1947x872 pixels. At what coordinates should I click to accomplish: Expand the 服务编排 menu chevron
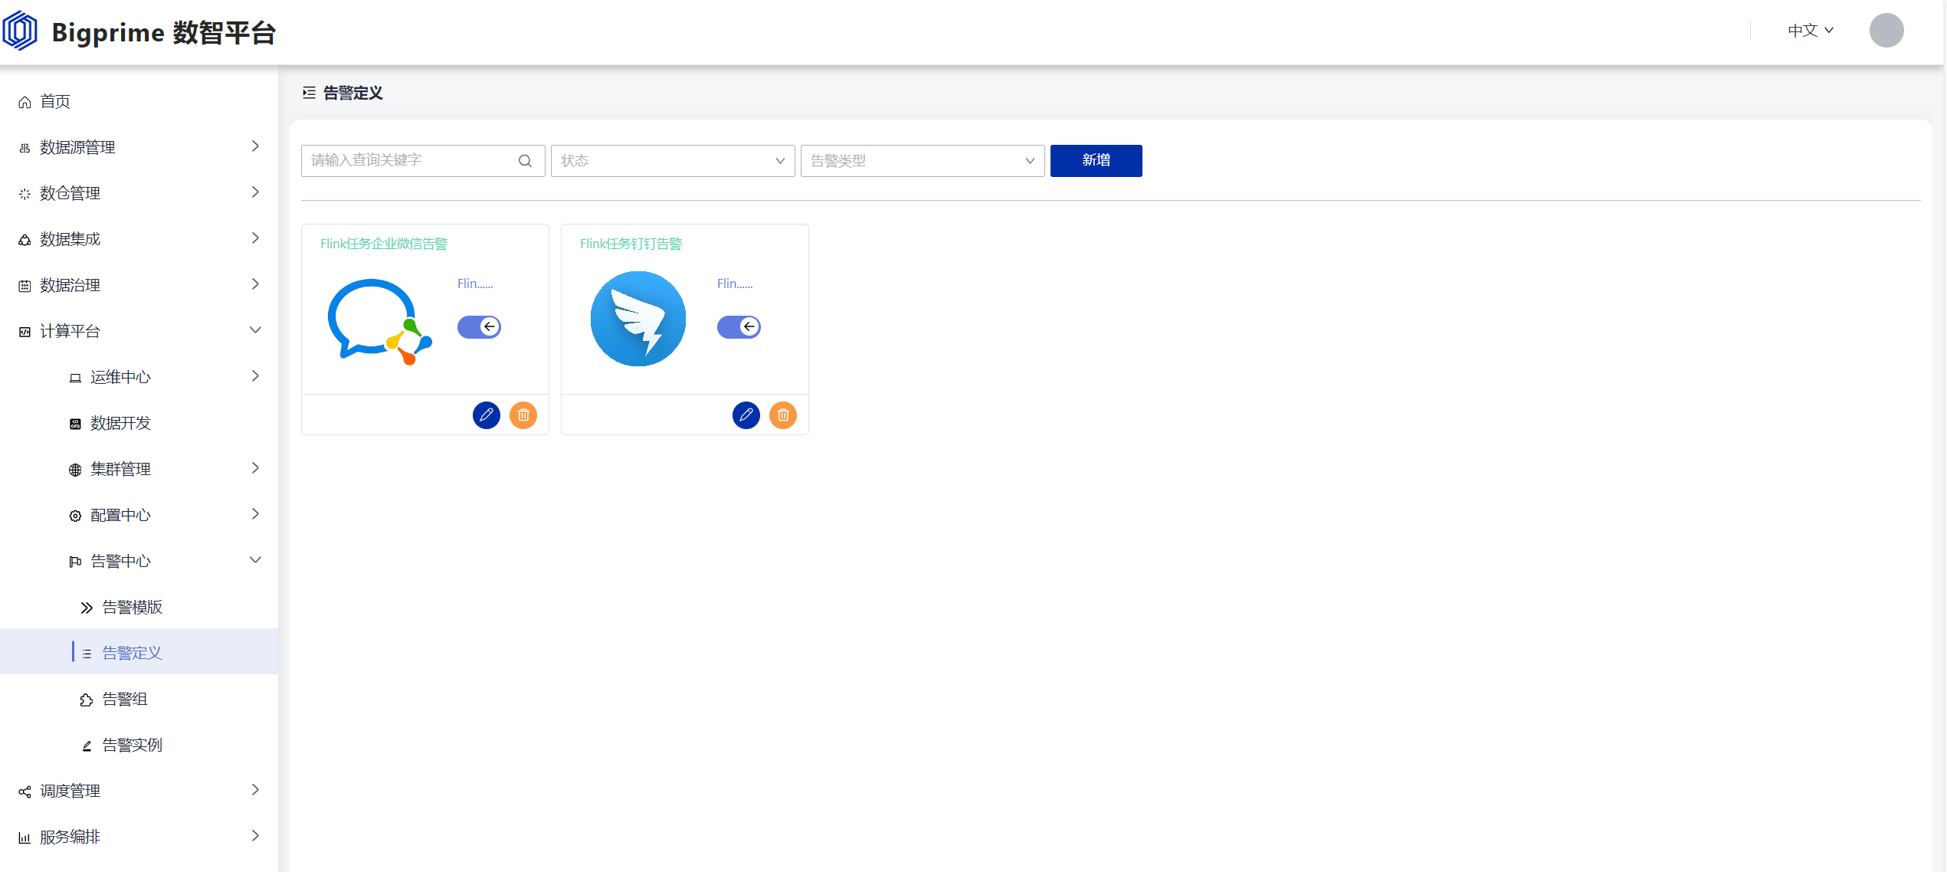click(x=255, y=836)
